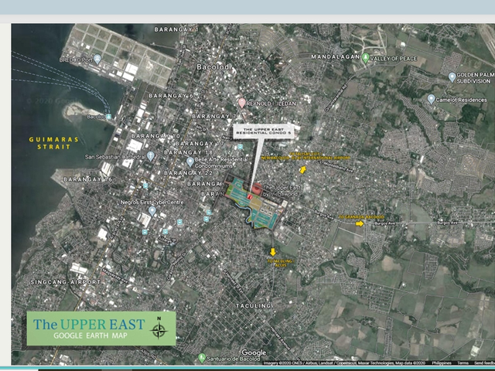Click the Philippines link in map footer
Image resolution: width=495 pixels, height=371 pixels.
[442, 363]
